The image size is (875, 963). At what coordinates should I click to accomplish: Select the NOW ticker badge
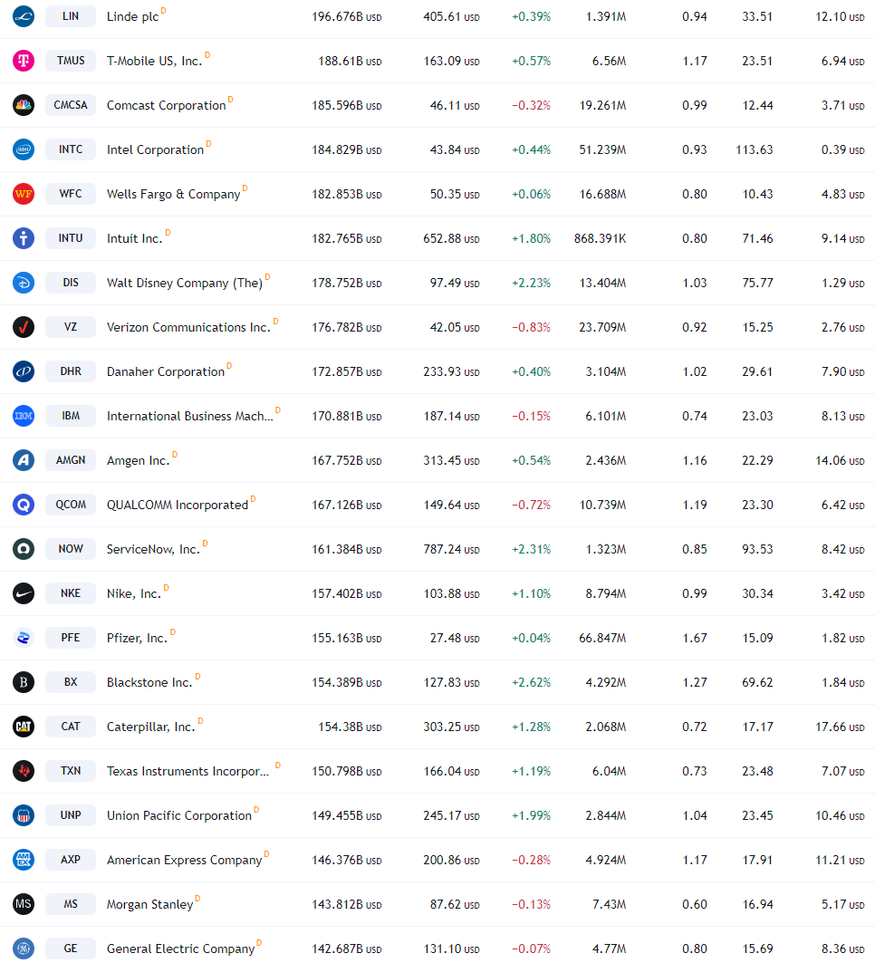(x=71, y=549)
